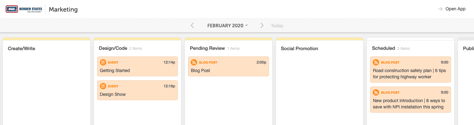474x125 pixels.
Task: Select the Design/Code column header
Action: (113, 48)
